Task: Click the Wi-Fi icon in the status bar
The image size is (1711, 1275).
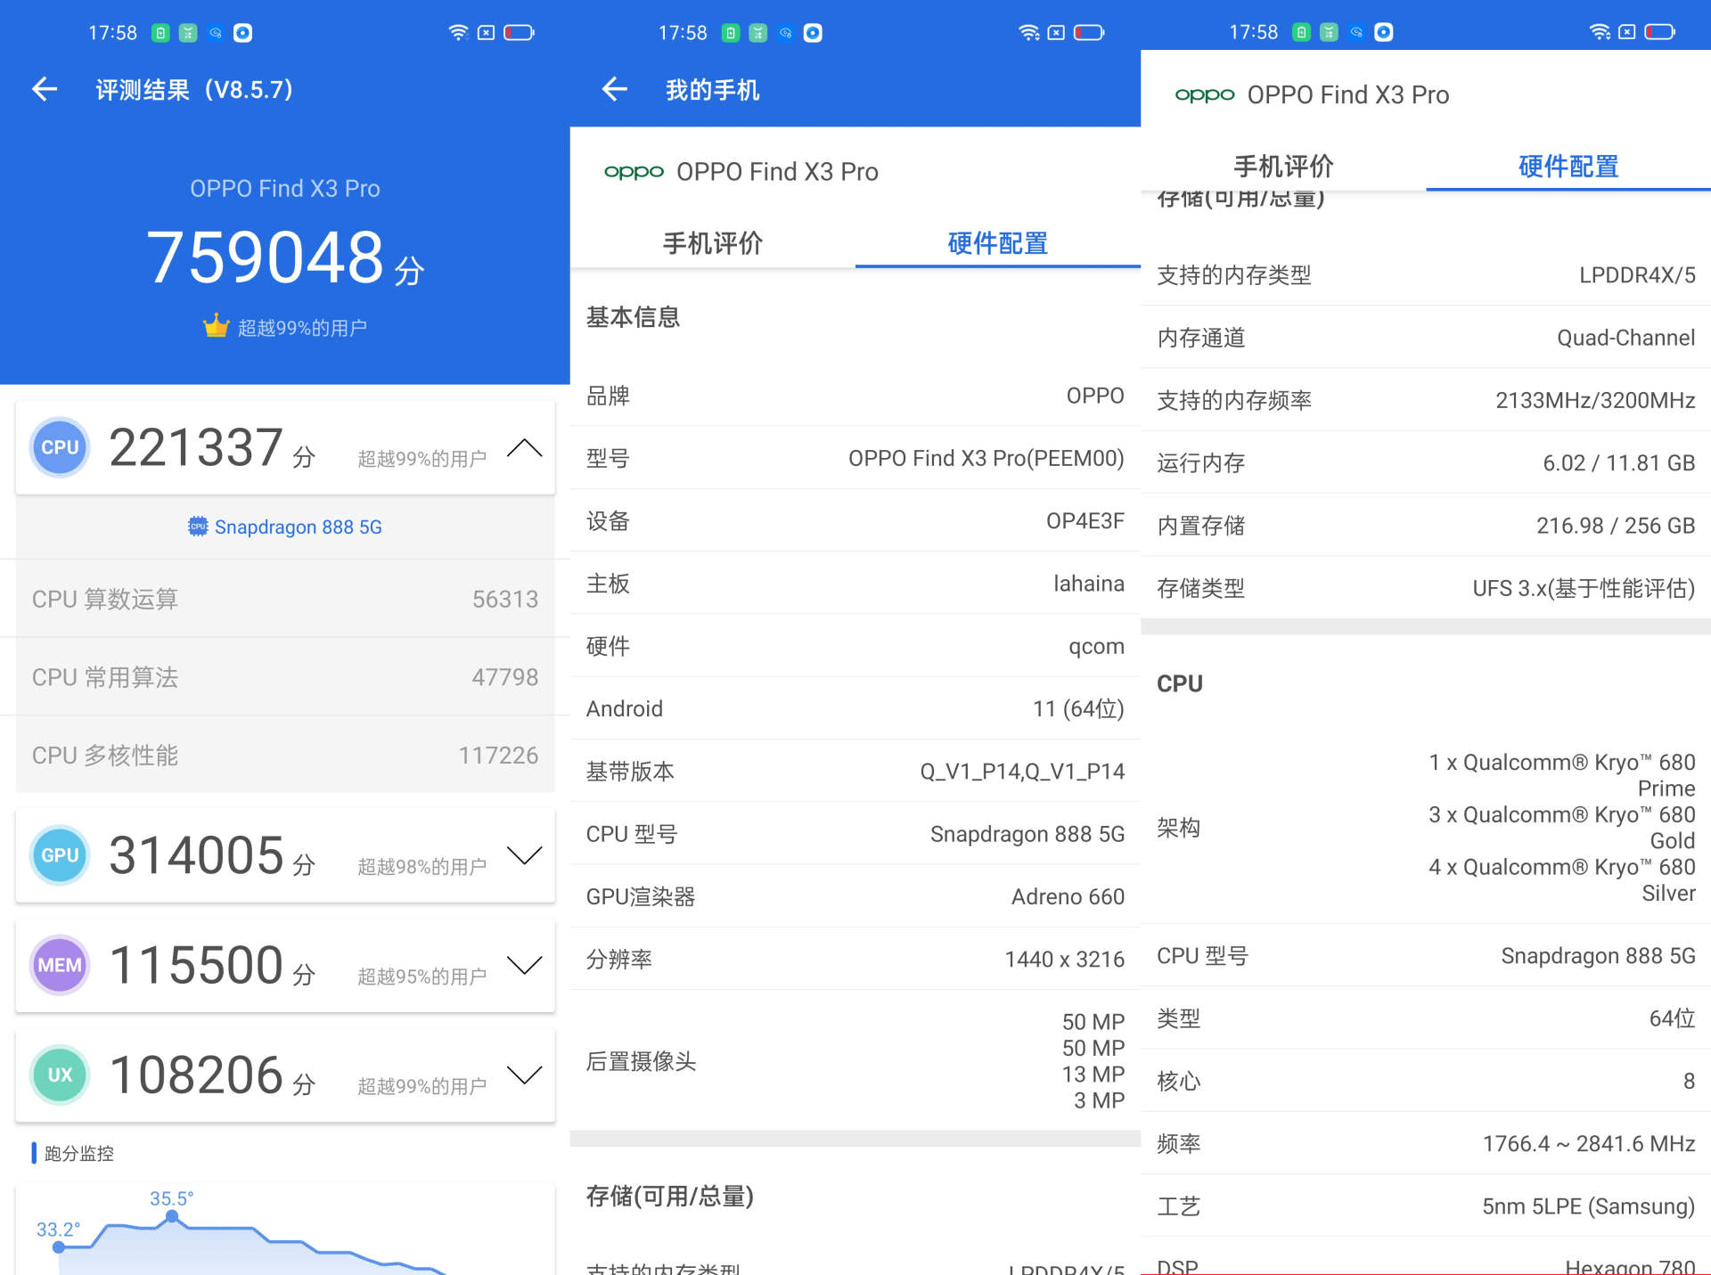Action: click(x=458, y=32)
